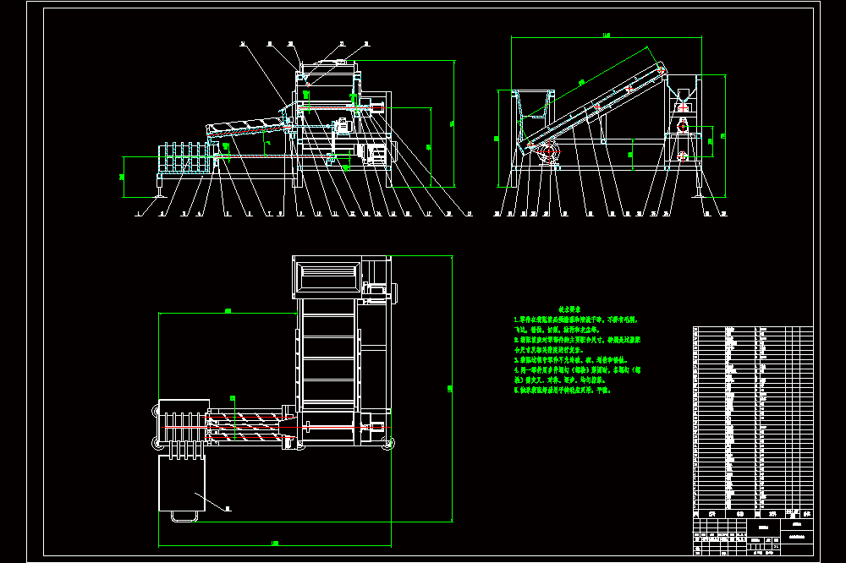Select the leader label pointing to plan tray
The width and height of the screenshot is (846, 563).
coord(228,508)
